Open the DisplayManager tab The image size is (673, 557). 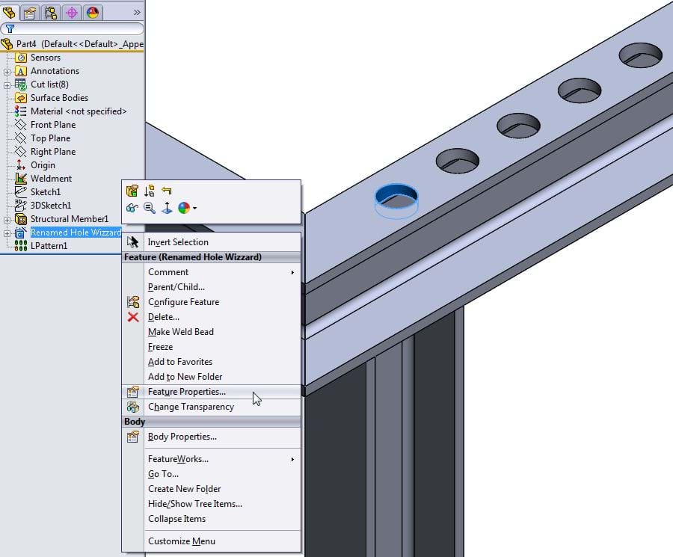(93, 12)
